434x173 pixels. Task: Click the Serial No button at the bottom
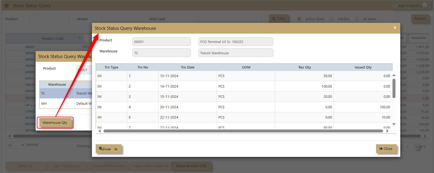point(26,166)
